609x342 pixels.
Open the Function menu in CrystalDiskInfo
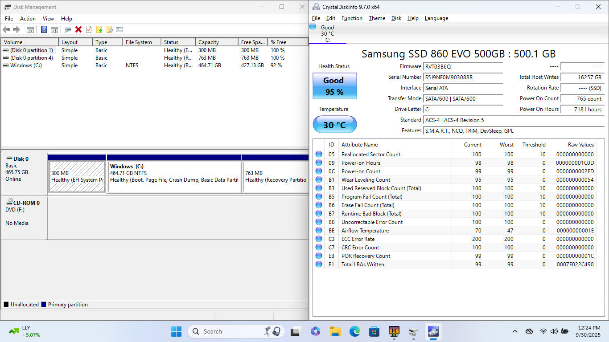pyautogui.click(x=352, y=18)
